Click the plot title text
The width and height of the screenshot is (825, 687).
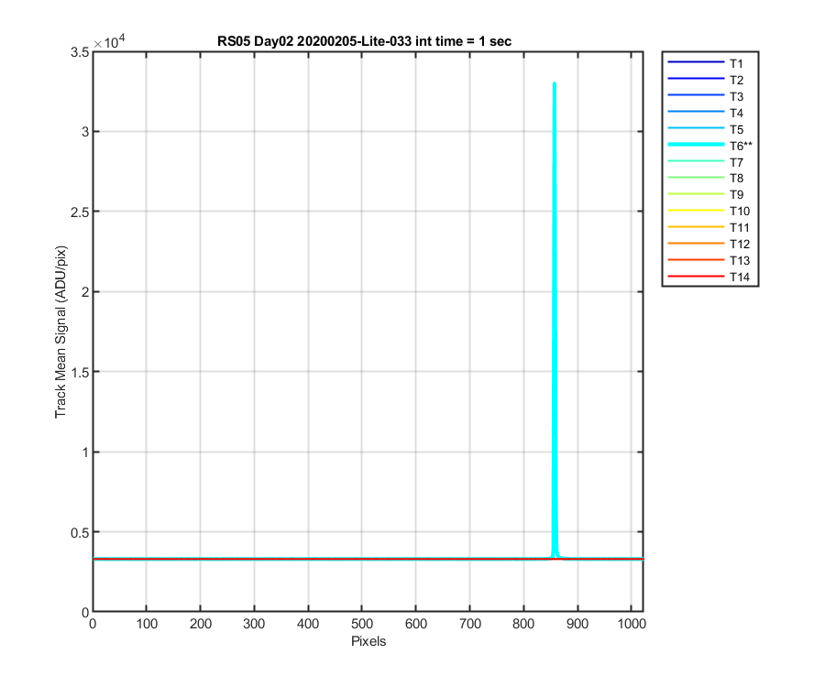(364, 41)
